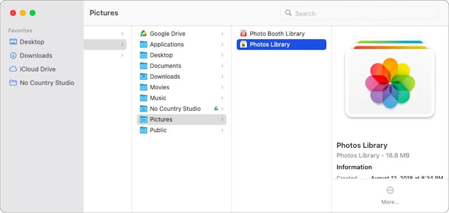Click the Photos Library file icon

click(x=244, y=44)
